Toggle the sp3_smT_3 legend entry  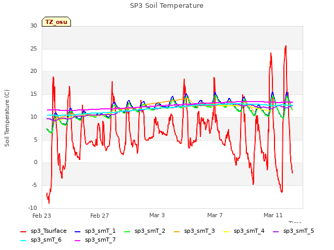[x=195, y=231]
